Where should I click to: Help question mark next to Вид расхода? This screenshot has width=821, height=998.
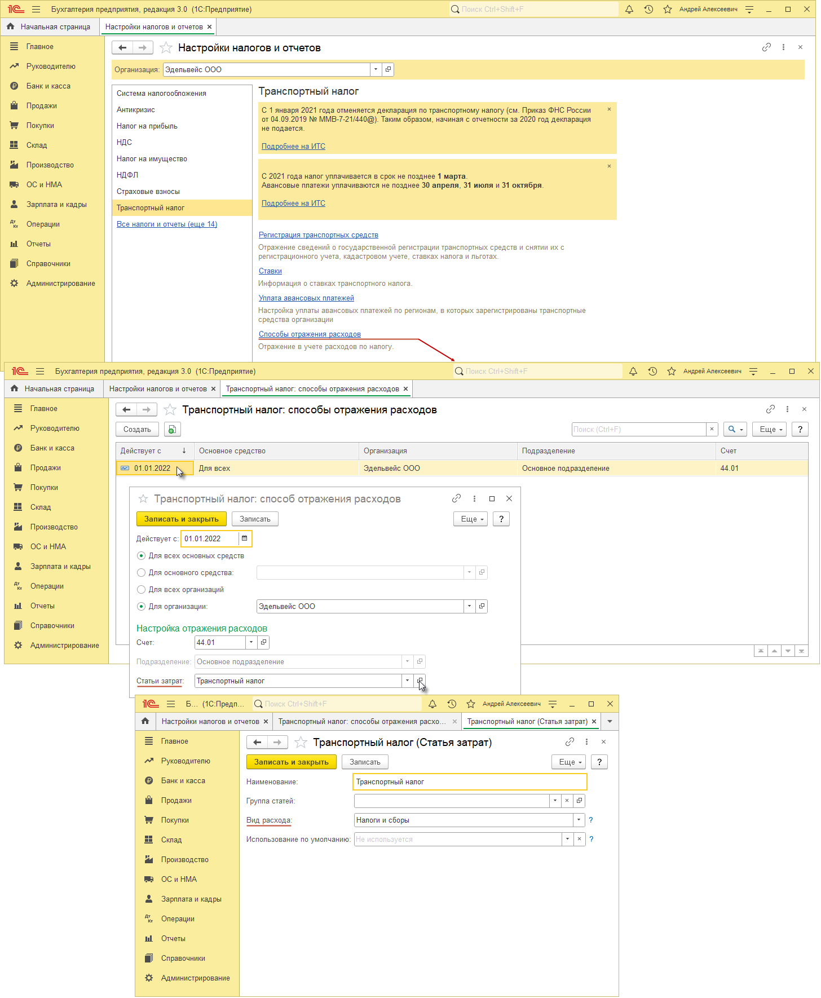[591, 820]
